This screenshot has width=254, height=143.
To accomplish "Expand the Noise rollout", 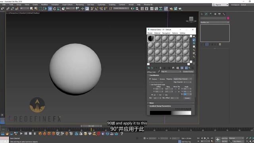I will point(152,103).
